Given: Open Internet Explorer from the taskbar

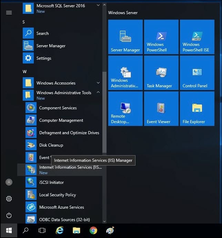Looking at the screenshot, I should click(60, 230).
